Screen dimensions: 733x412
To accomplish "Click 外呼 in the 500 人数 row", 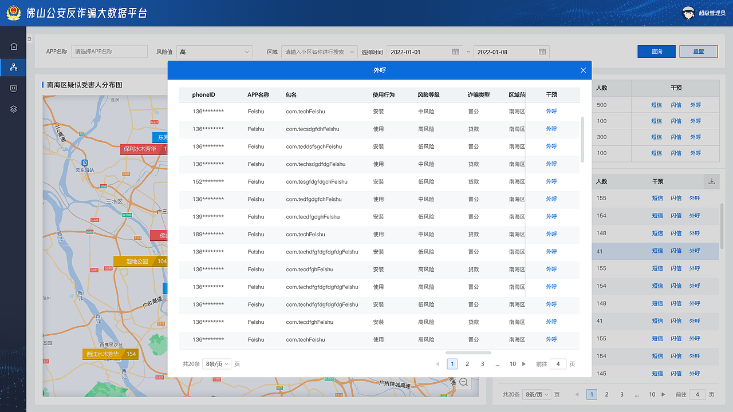I will point(695,105).
